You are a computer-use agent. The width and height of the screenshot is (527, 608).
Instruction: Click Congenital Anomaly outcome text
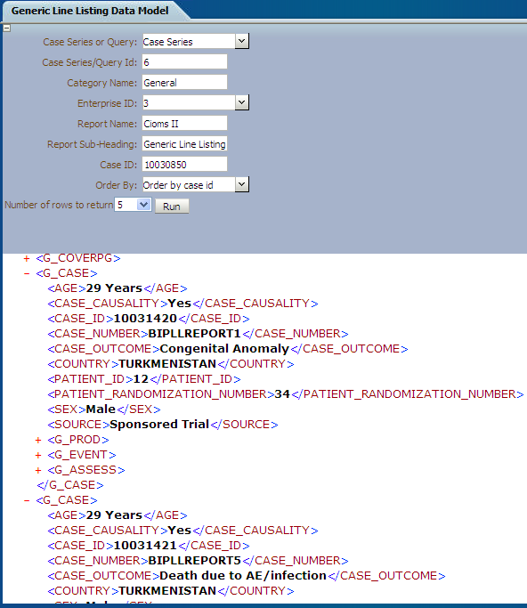[x=224, y=349]
